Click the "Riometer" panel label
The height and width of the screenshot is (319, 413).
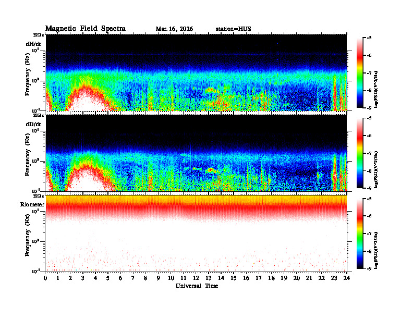[x=32, y=204]
